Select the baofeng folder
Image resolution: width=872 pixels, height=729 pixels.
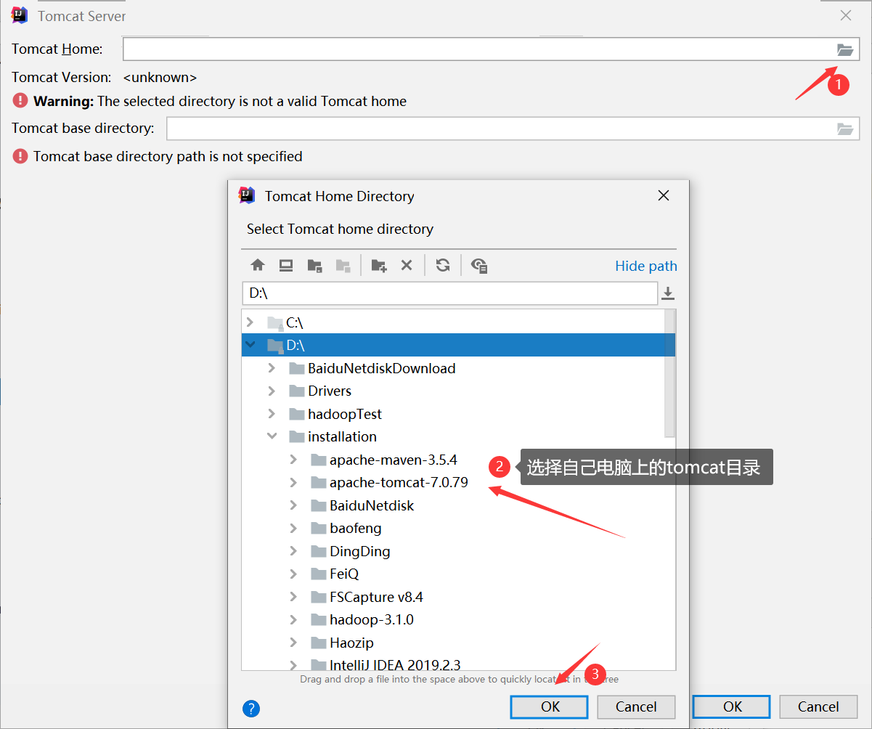coord(355,528)
